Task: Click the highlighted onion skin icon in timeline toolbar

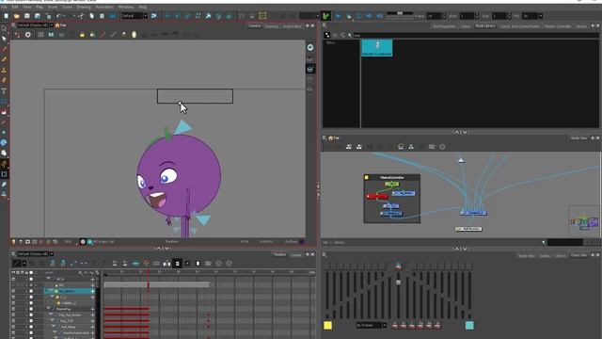Action: pyautogui.click(x=178, y=264)
